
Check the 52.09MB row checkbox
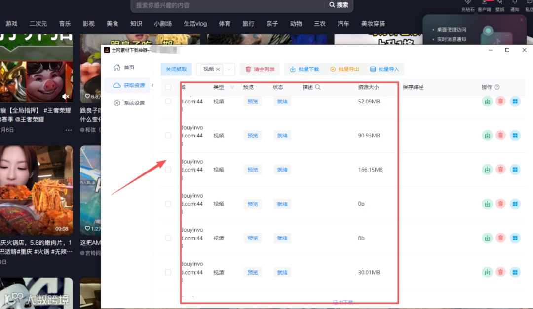click(168, 101)
